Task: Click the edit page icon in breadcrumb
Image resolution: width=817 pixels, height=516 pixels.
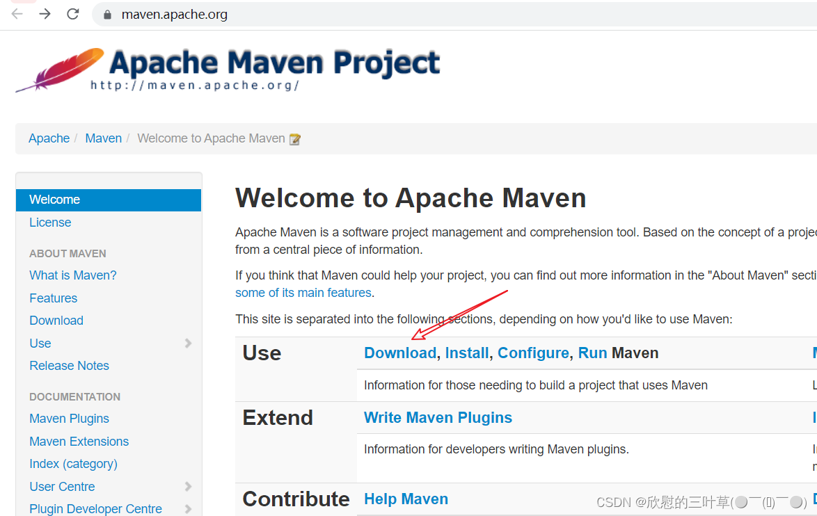Action: point(295,139)
